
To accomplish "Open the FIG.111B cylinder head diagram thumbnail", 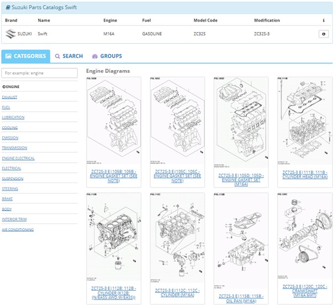I will pyautogui.click(x=305, y=121).
